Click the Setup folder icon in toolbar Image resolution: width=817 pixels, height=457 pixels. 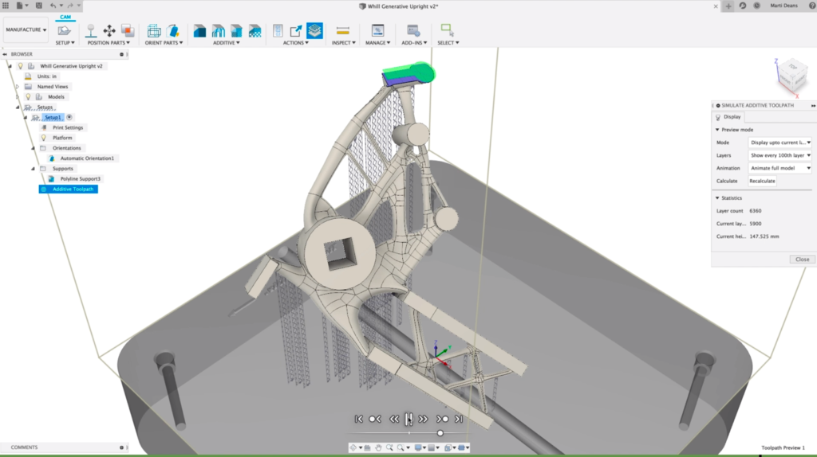coord(65,31)
